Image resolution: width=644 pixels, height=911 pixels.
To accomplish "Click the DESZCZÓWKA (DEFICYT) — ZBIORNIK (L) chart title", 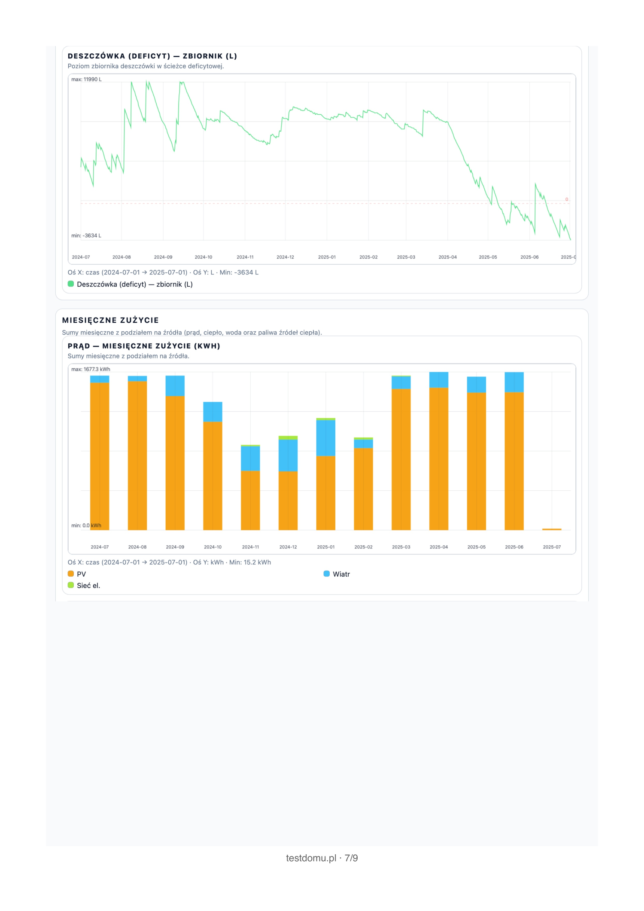I will (x=152, y=56).
